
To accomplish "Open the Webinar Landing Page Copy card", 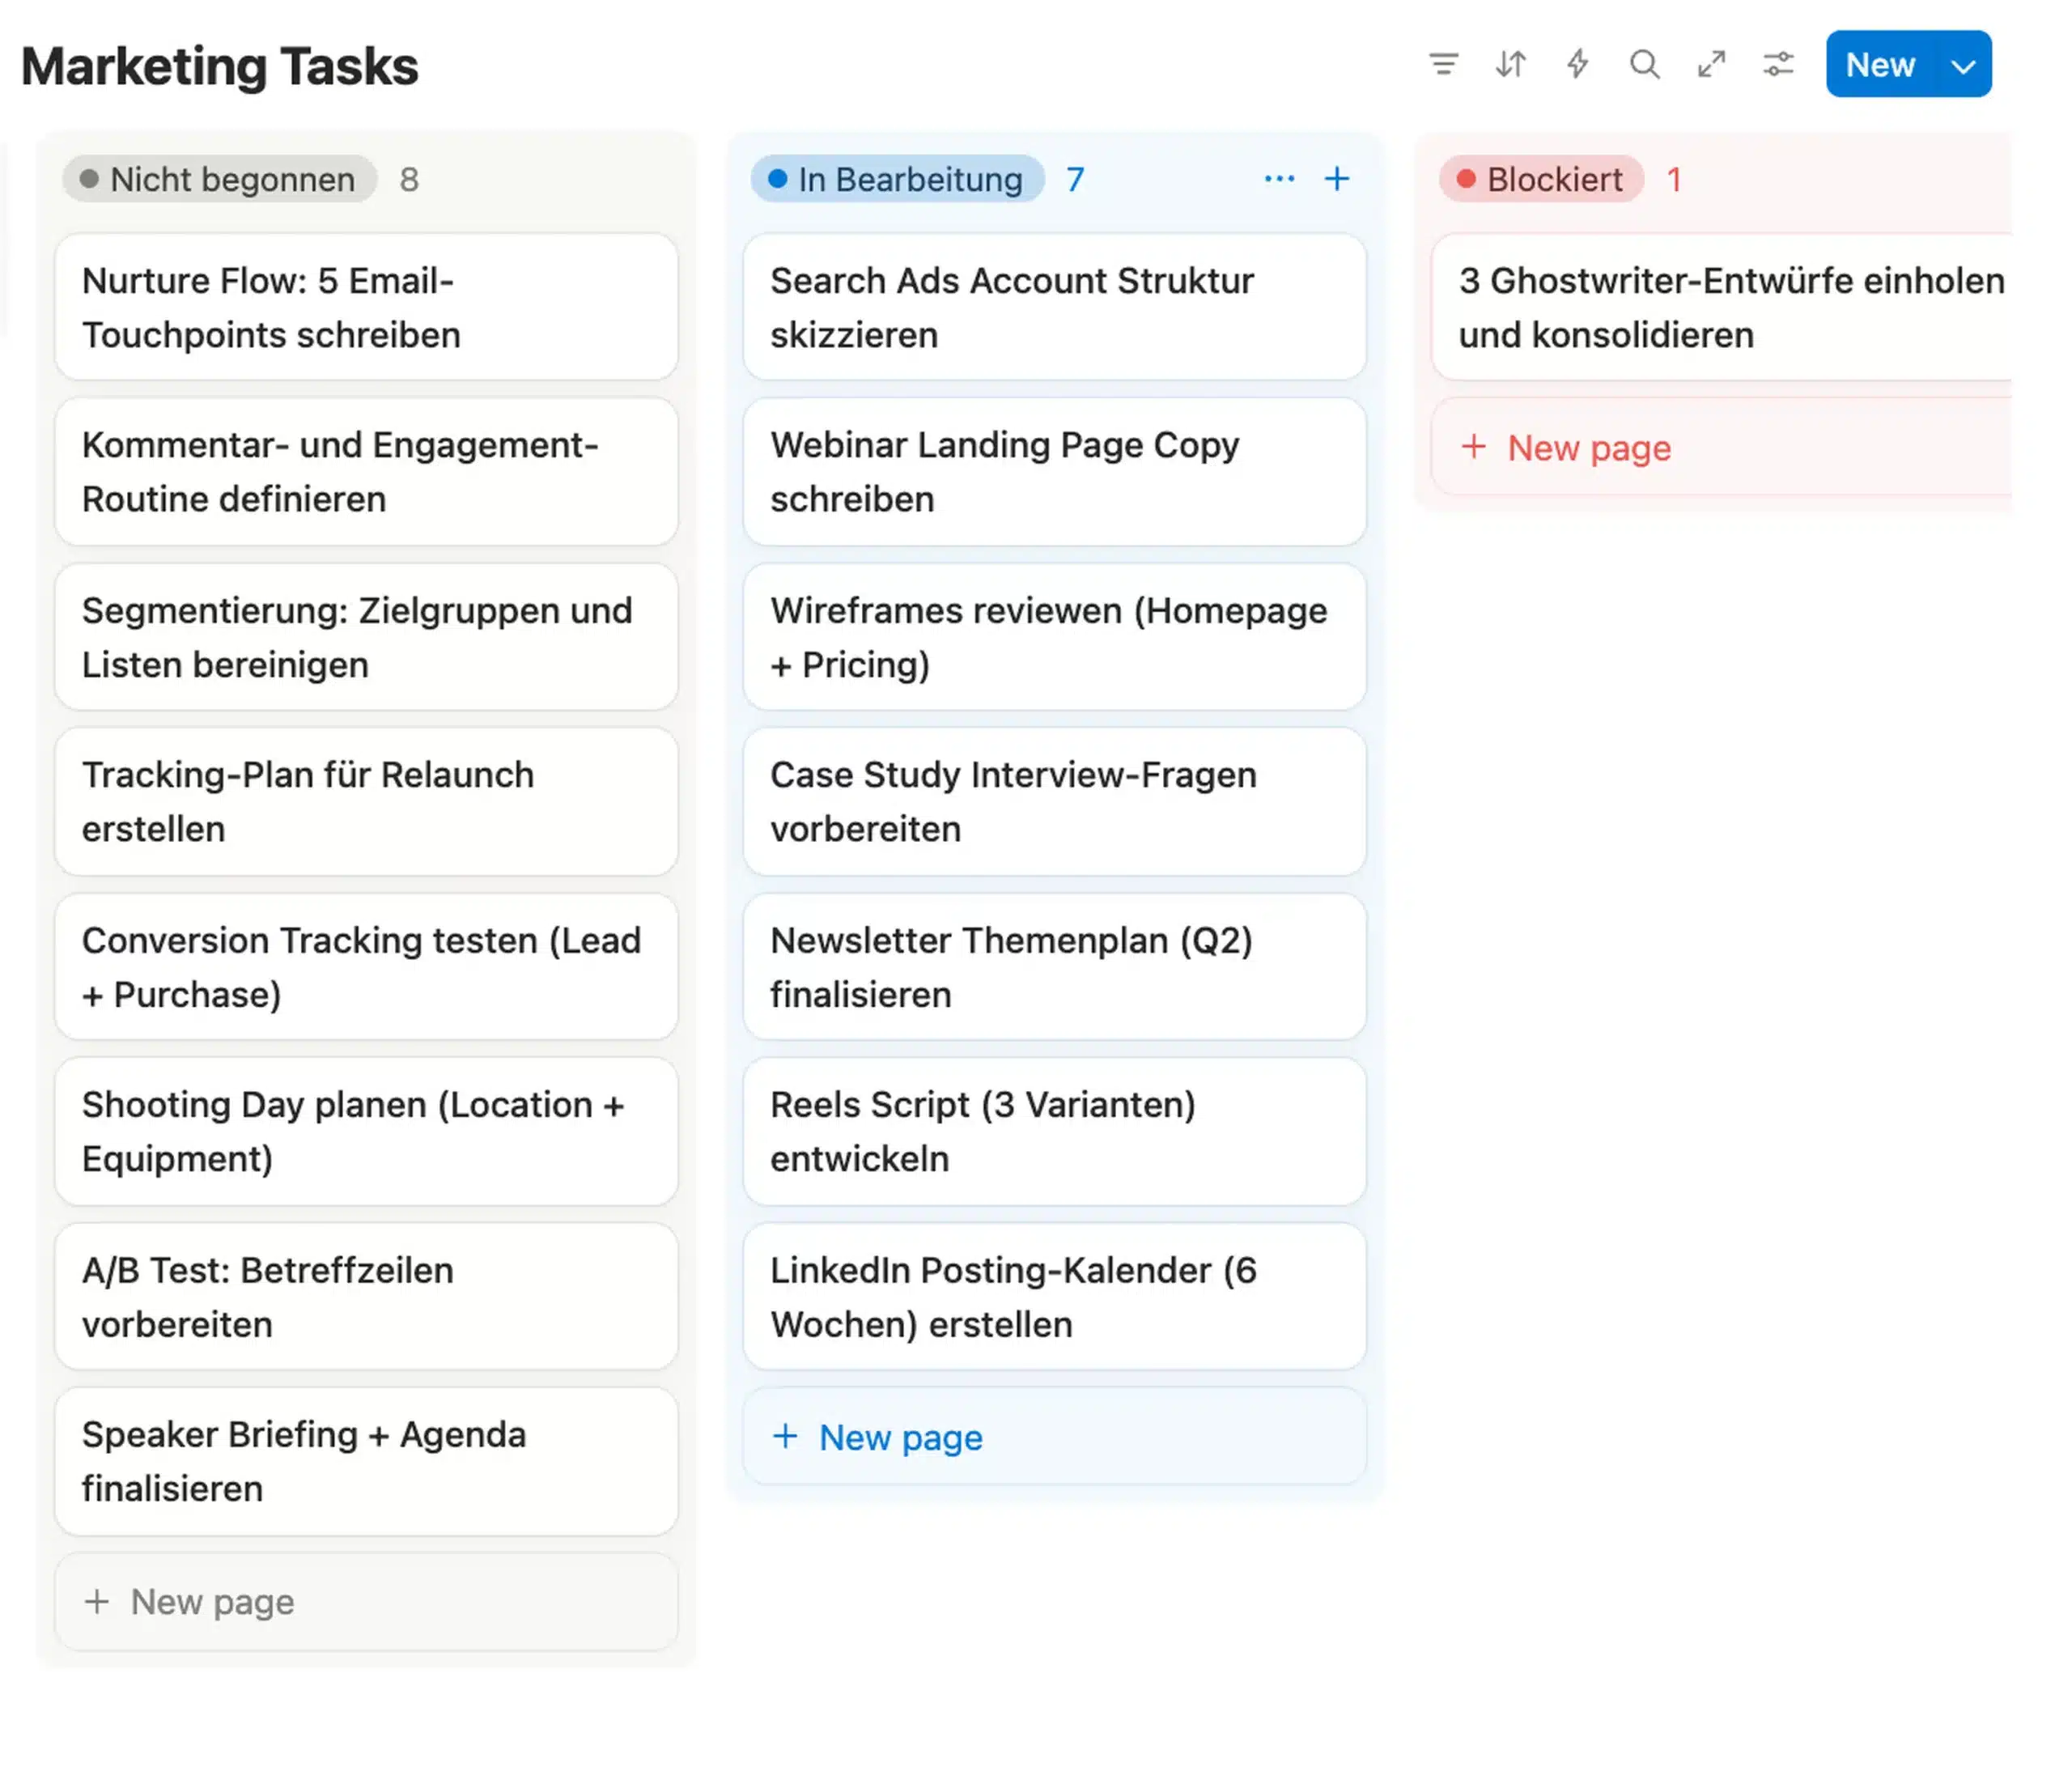I will [1053, 472].
